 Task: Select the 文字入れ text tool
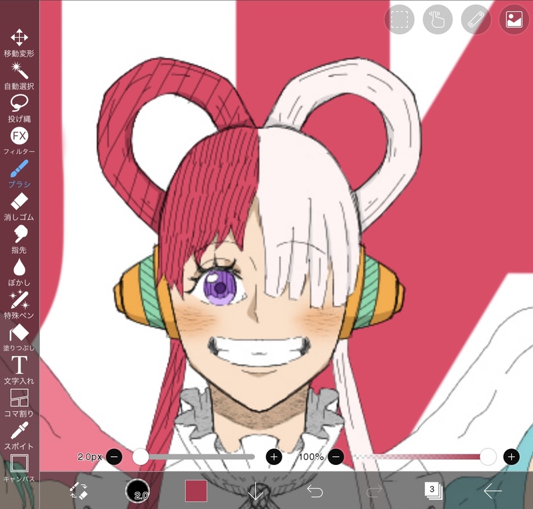click(x=19, y=370)
